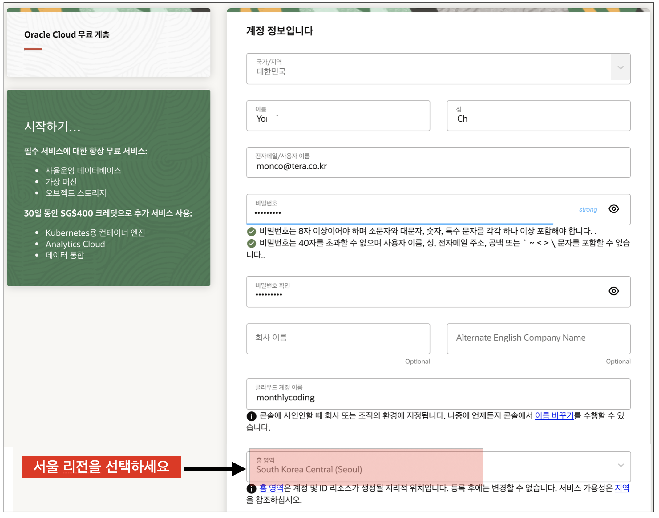Click the 계정 정보입니다 heading
This screenshot has width=659, height=518.
tap(279, 31)
